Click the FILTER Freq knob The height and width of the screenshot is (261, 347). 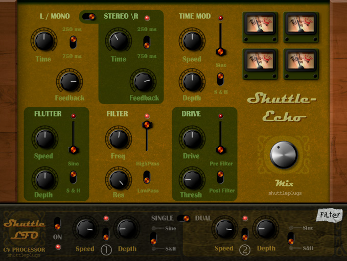click(x=119, y=139)
